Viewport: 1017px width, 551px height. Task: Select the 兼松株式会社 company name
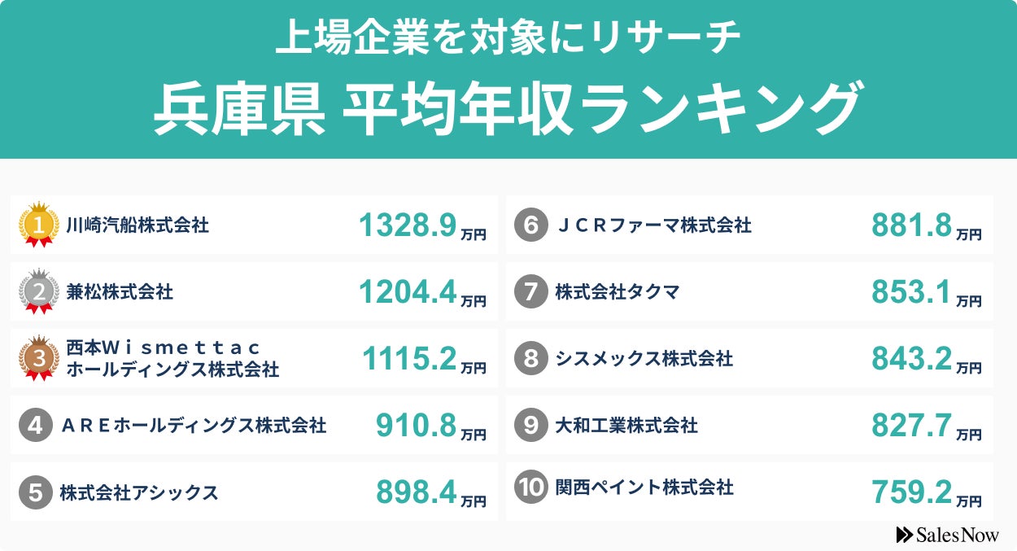(120, 291)
